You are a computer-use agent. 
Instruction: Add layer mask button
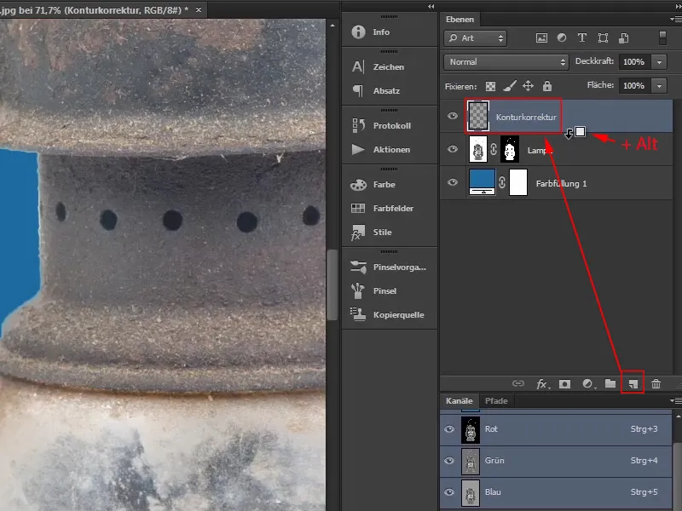point(564,384)
